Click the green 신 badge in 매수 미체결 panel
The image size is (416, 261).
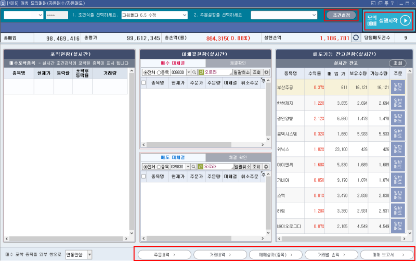pyautogui.click(x=201, y=72)
